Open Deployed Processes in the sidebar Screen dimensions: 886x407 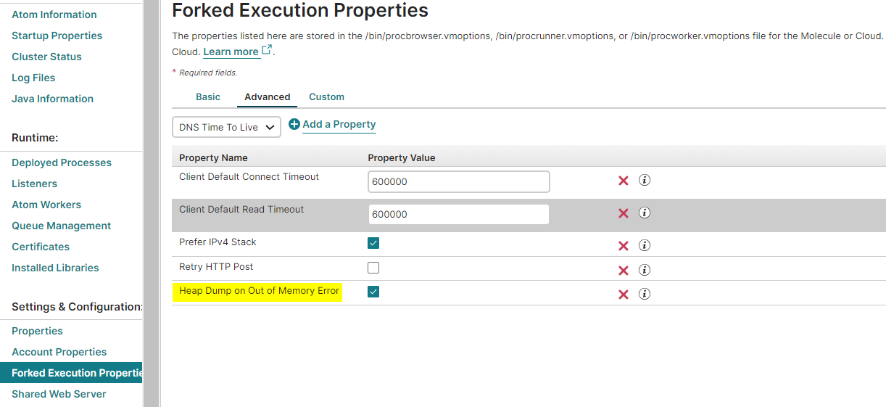pyautogui.click(x=62, y=163)
